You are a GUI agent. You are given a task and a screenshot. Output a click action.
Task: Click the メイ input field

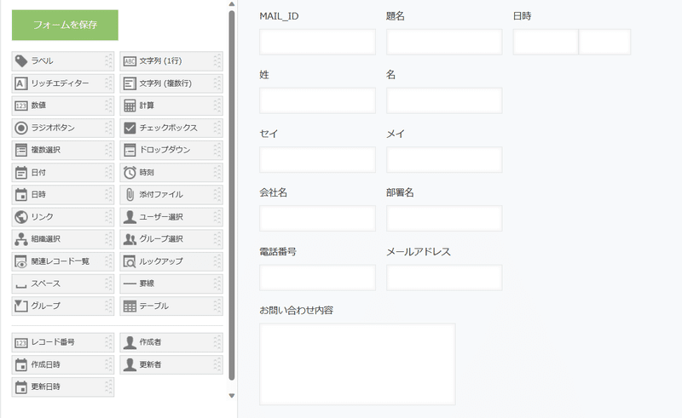click(x=444, y=159)
